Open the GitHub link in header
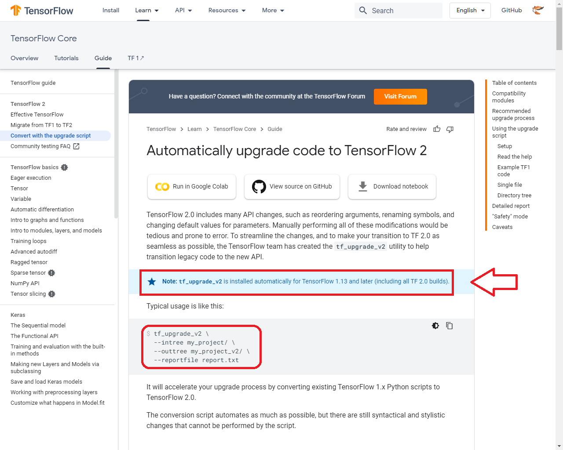Screen dimensions: 563x450 (x=512, y=10)
